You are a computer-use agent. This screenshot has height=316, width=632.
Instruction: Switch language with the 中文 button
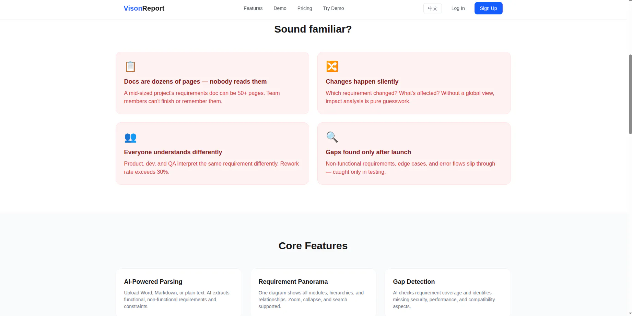coord(433,8)
